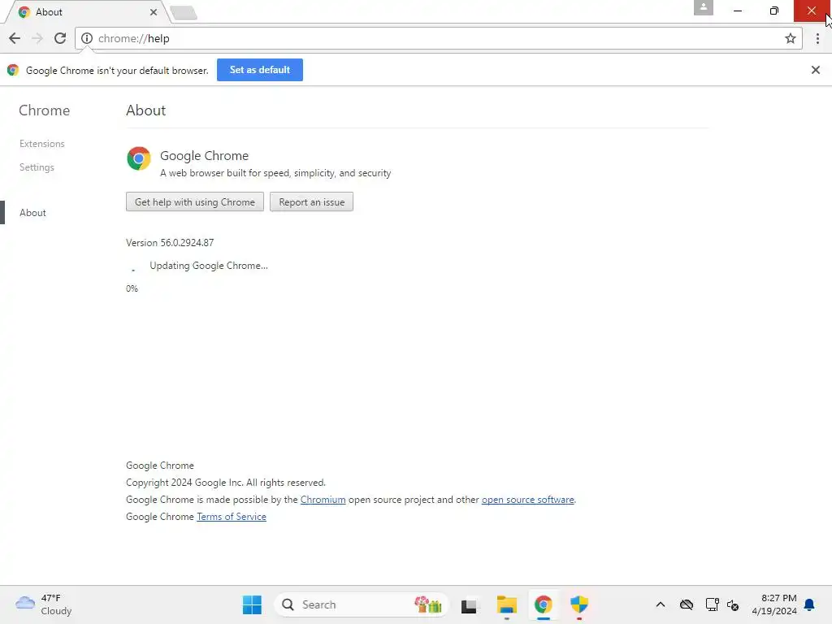Reload the chrome://help page
Screen dimensions: 832x624
[x=60, y=38]
